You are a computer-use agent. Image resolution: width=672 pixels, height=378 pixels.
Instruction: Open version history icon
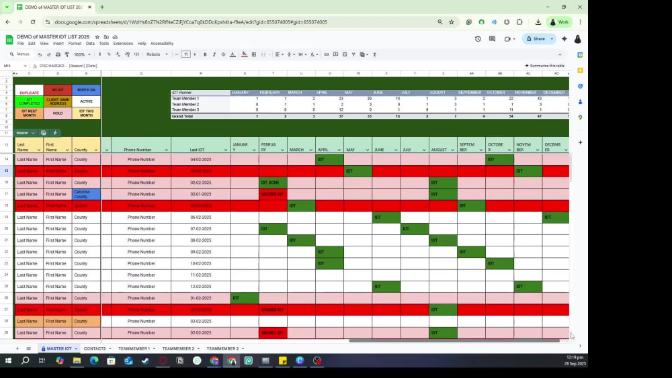tap(478, 39)
